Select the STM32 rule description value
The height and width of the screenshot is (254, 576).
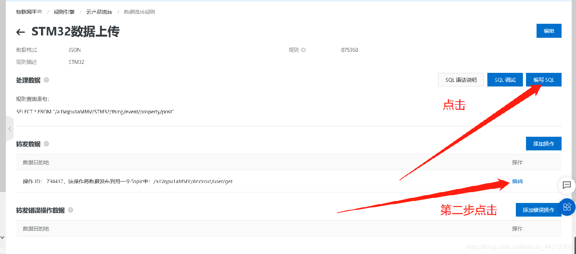click(x=76, y=62)
